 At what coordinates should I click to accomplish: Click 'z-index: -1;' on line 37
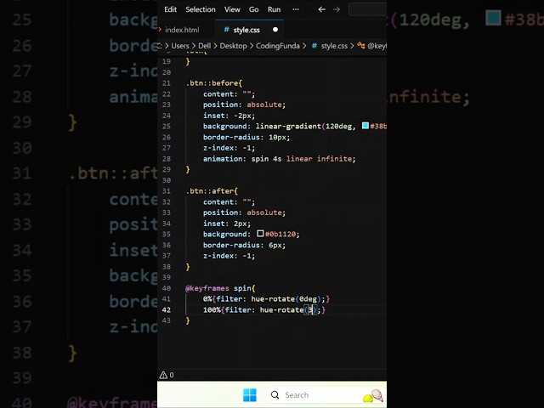(x=229, y=256)
